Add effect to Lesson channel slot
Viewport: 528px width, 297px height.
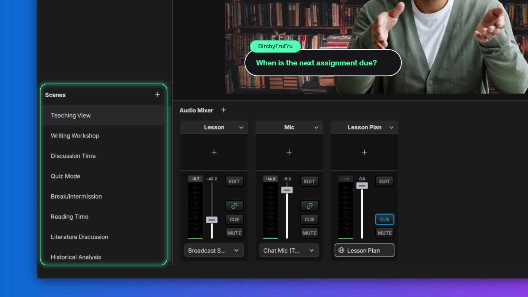click(214, 152)
